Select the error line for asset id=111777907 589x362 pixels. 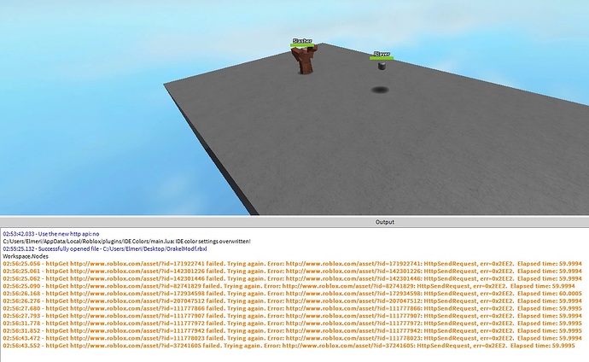[x=292, y=316]
